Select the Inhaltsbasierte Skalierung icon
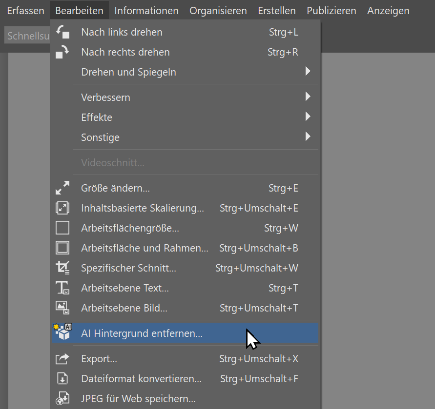This screenshot has height=409, width=435. pos(62,208)
